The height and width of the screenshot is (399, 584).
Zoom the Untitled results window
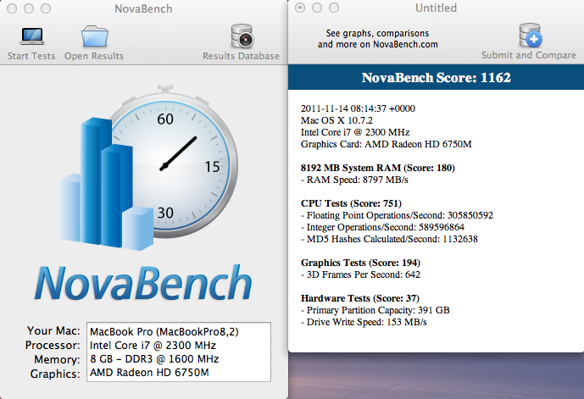click(x=335, y=8)
